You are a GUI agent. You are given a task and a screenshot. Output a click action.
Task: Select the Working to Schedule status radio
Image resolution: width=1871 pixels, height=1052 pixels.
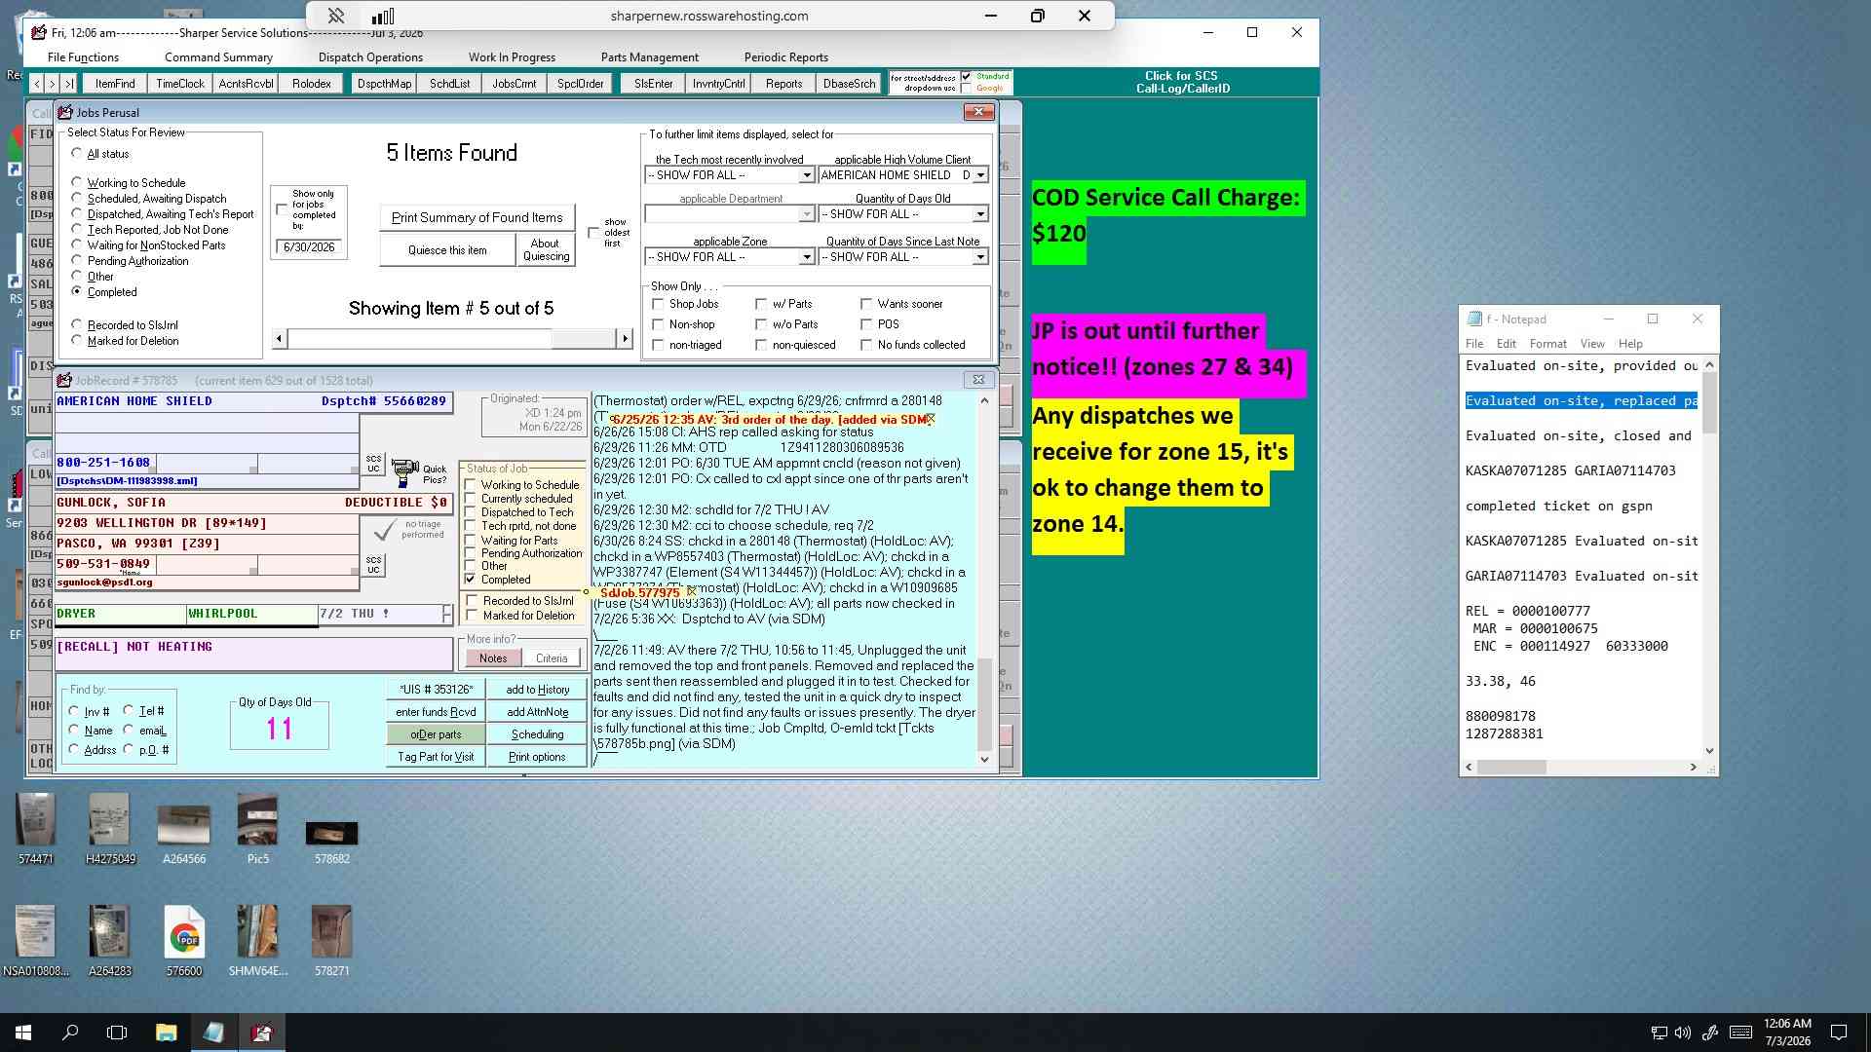pyautogui.click(x=77, y=182)
